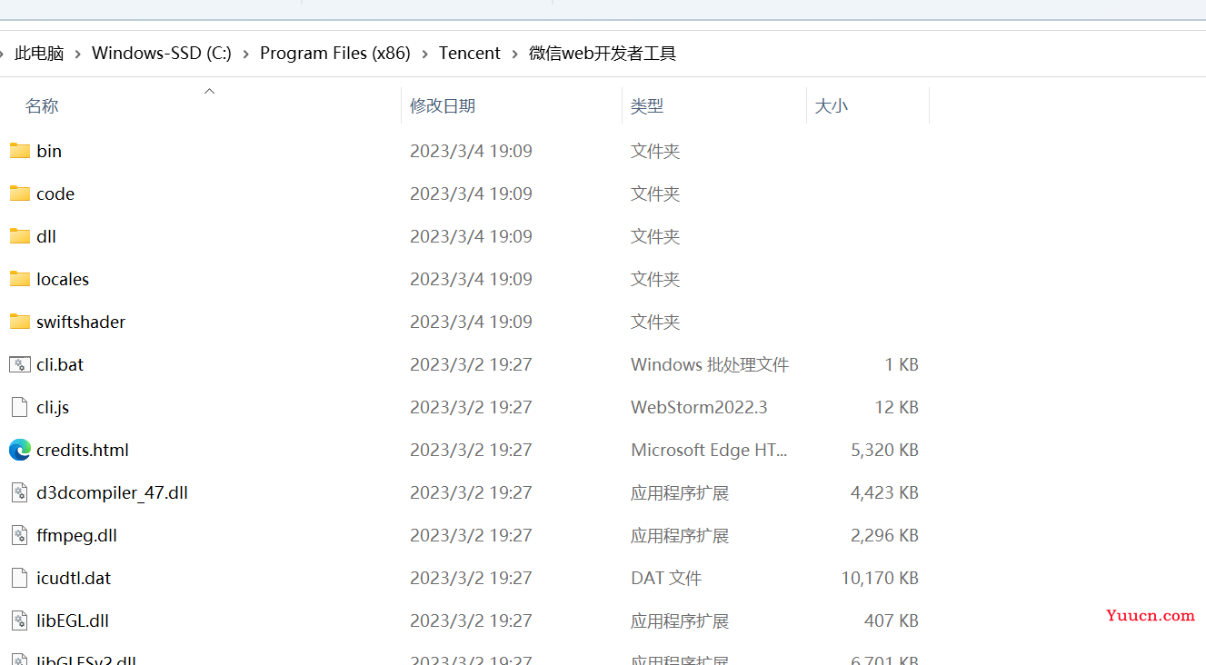Viewport: 1206px width, 665px height.
Task: Click the ffmpeg.dll file icon
Action: coord(20,535)
